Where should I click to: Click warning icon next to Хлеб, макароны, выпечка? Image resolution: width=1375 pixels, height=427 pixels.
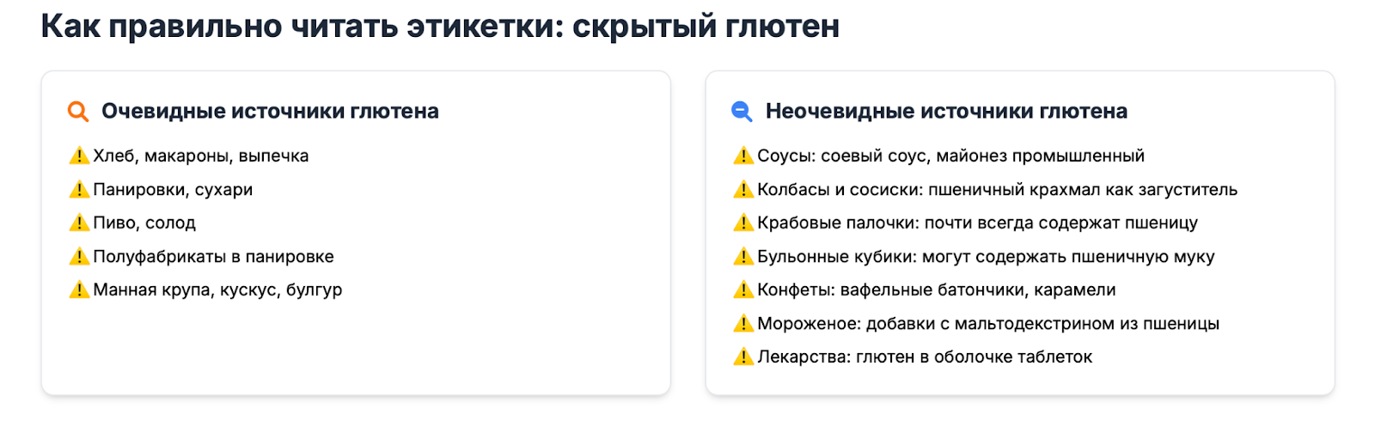click(79, 156)
